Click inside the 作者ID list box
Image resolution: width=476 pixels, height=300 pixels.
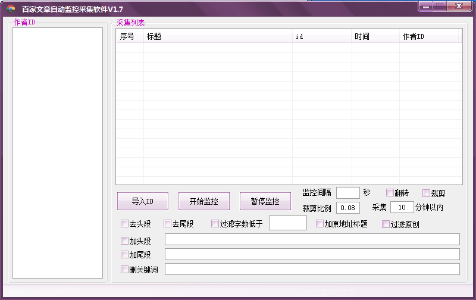[58, 153]
